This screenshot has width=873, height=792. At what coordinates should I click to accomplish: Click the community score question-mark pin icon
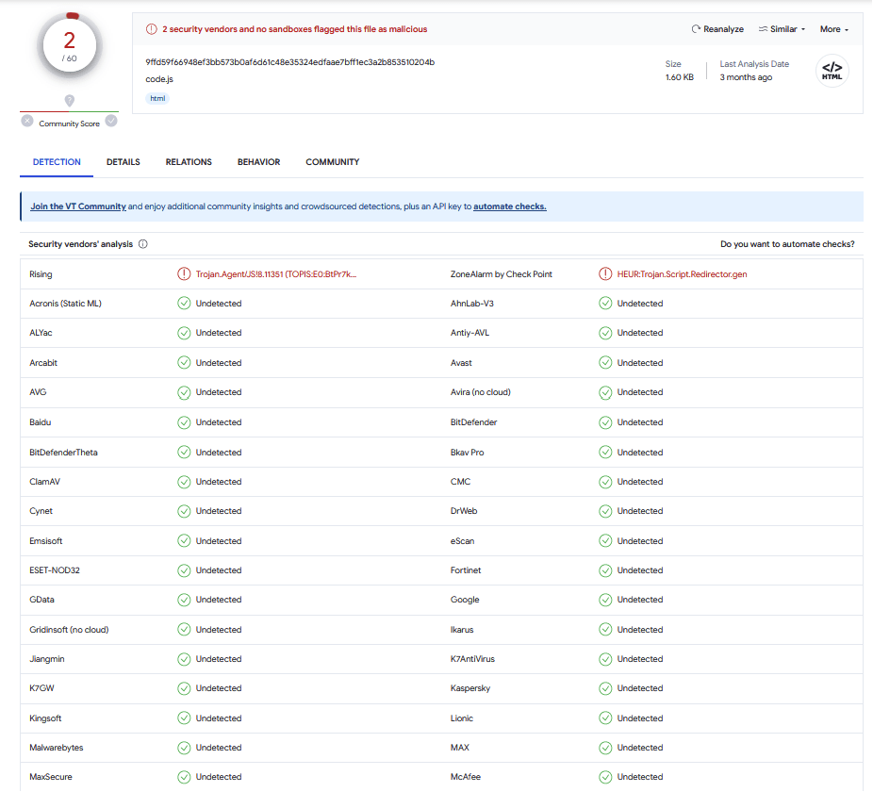coord(69,100)
